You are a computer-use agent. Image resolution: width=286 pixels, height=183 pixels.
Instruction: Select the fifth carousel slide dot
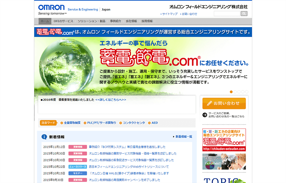coord(247,92)
